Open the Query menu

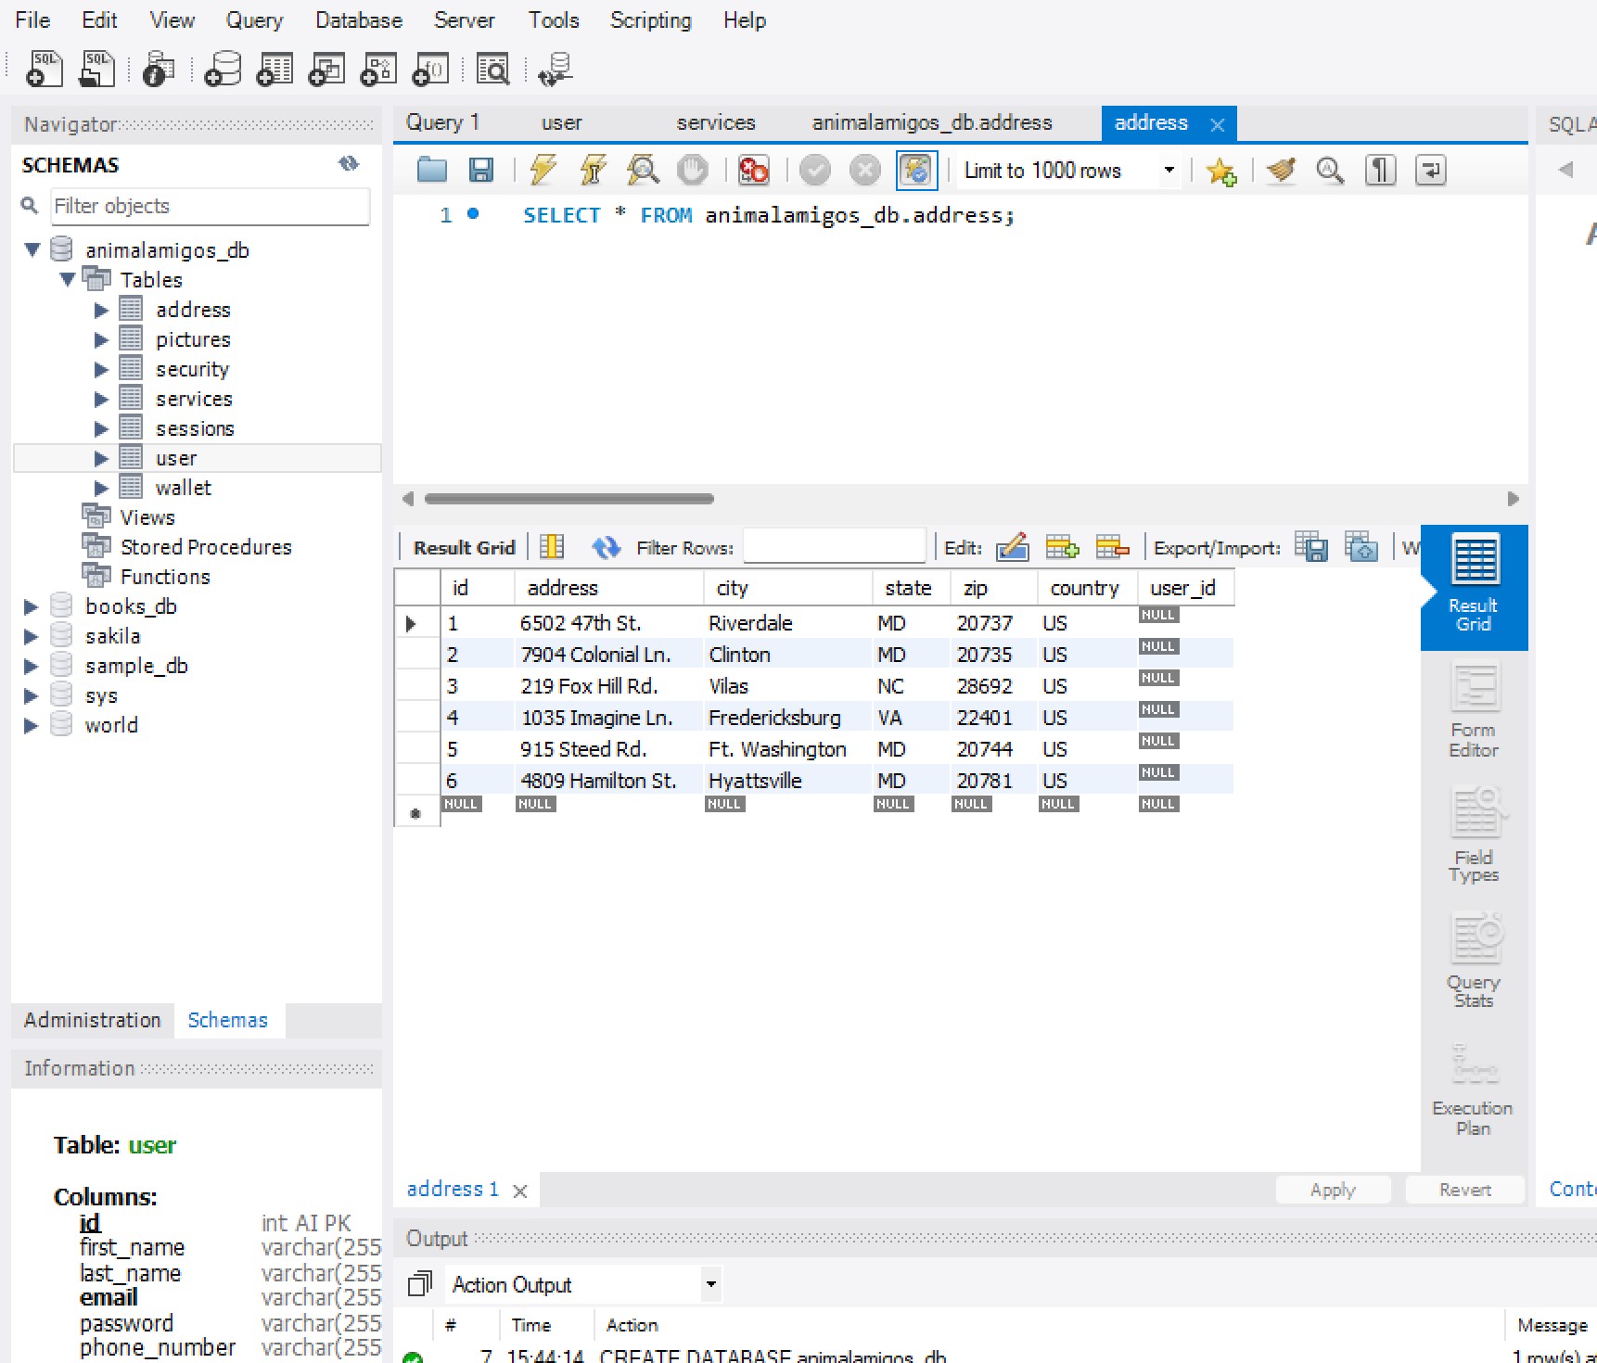pyautogui.click(x=253, y=19)
